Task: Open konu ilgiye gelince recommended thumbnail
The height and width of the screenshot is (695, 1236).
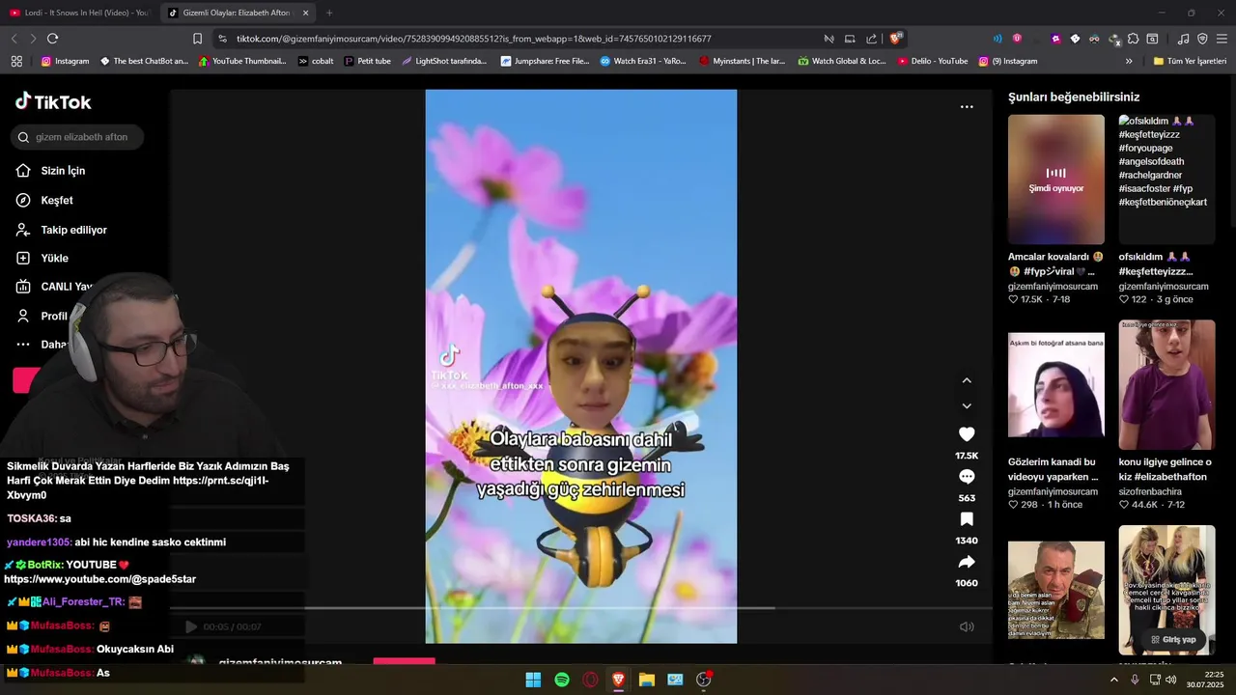Action: 1166,385
